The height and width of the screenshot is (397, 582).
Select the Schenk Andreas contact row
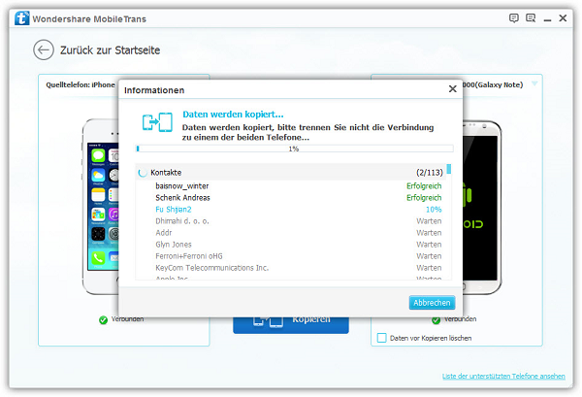click(291, 198)
